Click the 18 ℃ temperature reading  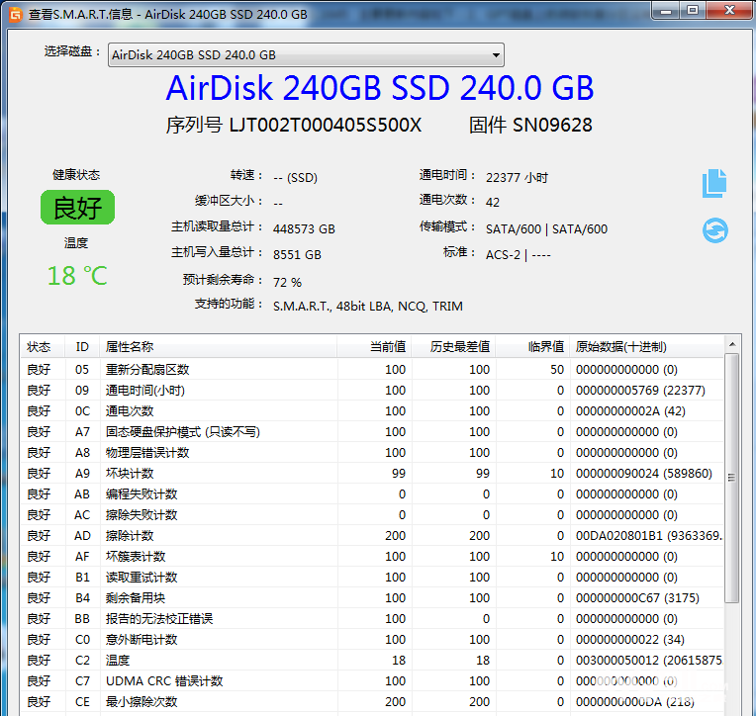click(x=77, y=275)
